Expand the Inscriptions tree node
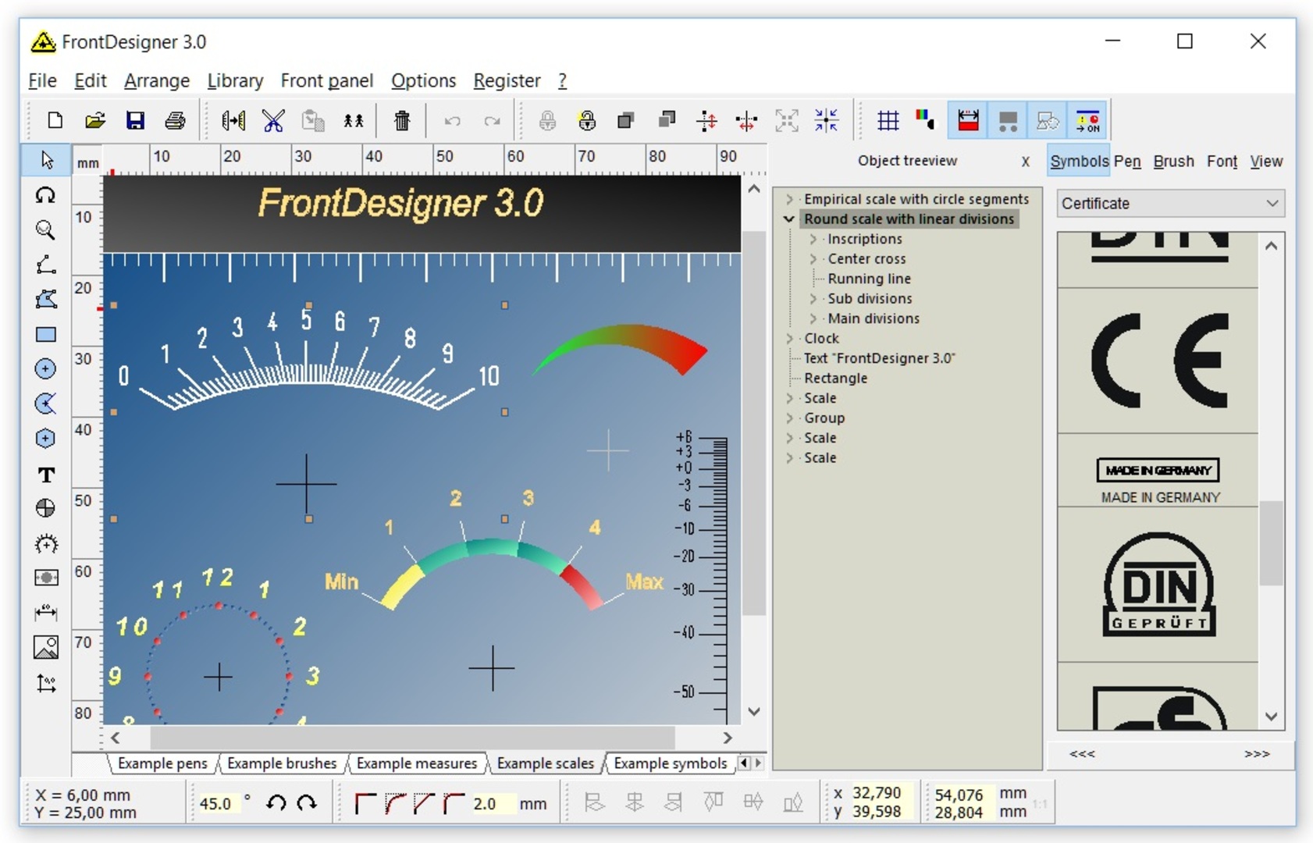 click(x=813, y=239)
